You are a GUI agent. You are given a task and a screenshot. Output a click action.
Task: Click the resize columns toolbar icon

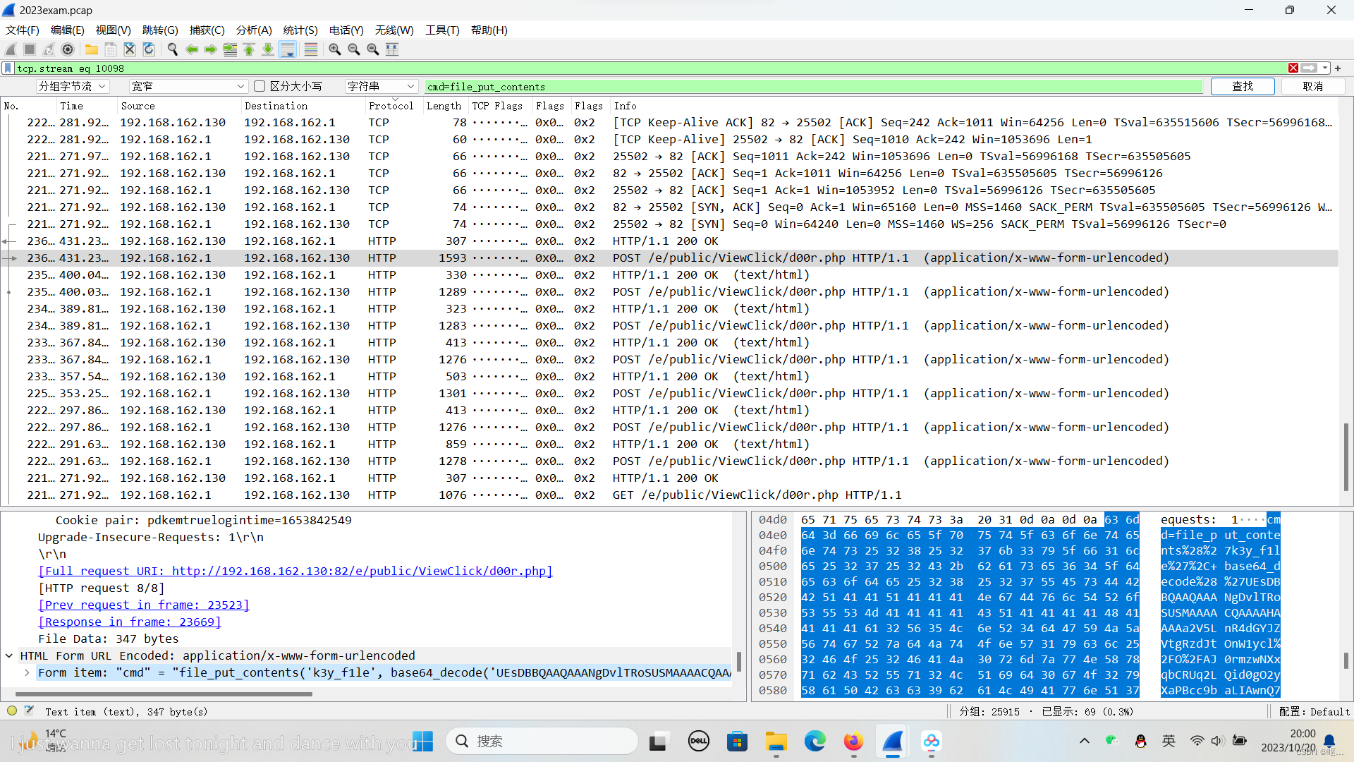(x=392, y=49)
